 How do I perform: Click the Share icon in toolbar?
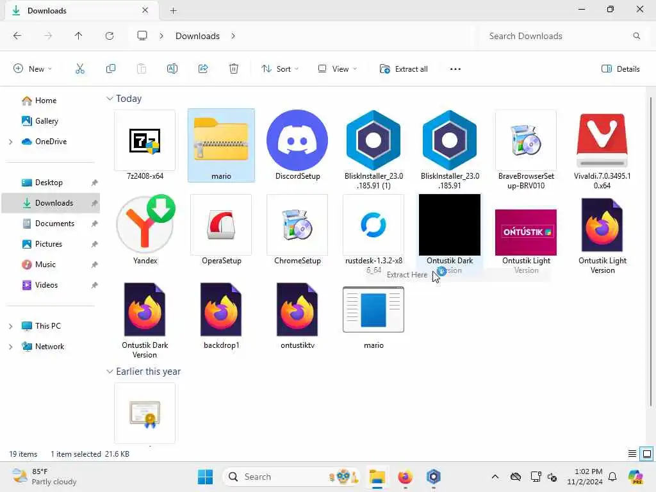203,69
